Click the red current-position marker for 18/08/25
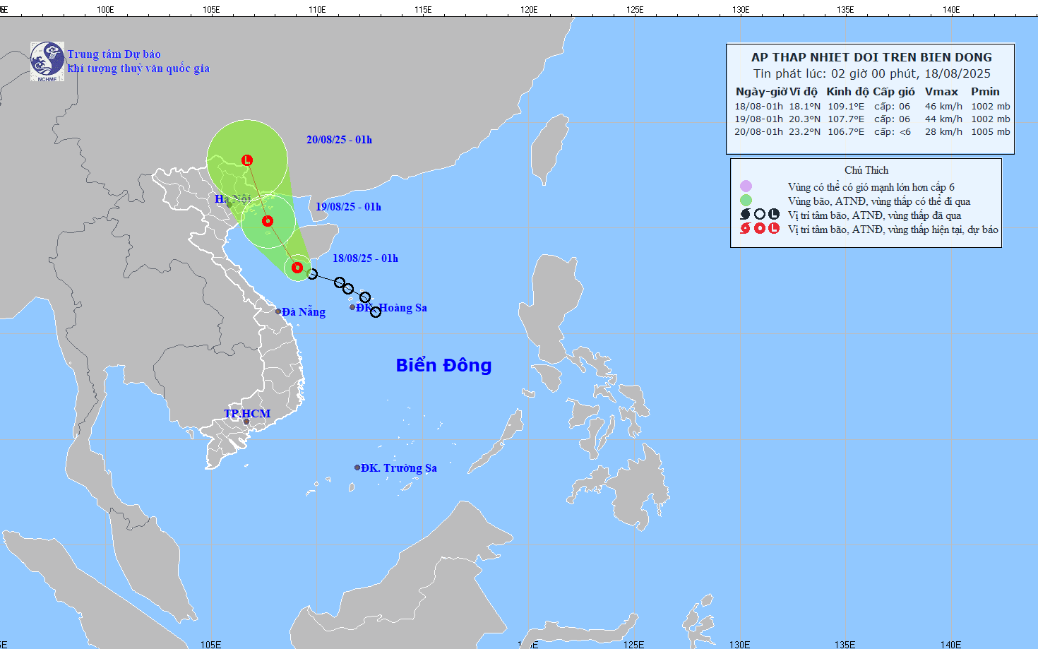 (x=297, y=268)
